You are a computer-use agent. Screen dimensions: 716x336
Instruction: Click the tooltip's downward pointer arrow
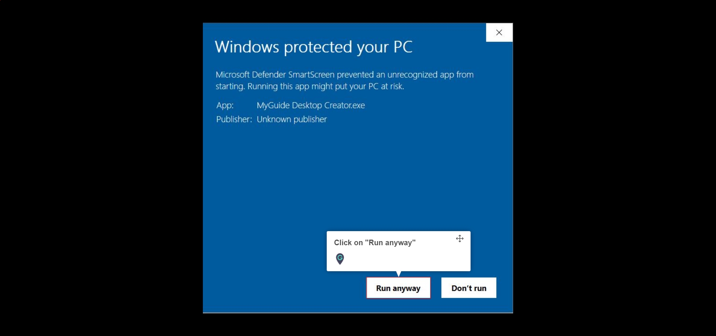pyautogui.click(x=399, y=274)
